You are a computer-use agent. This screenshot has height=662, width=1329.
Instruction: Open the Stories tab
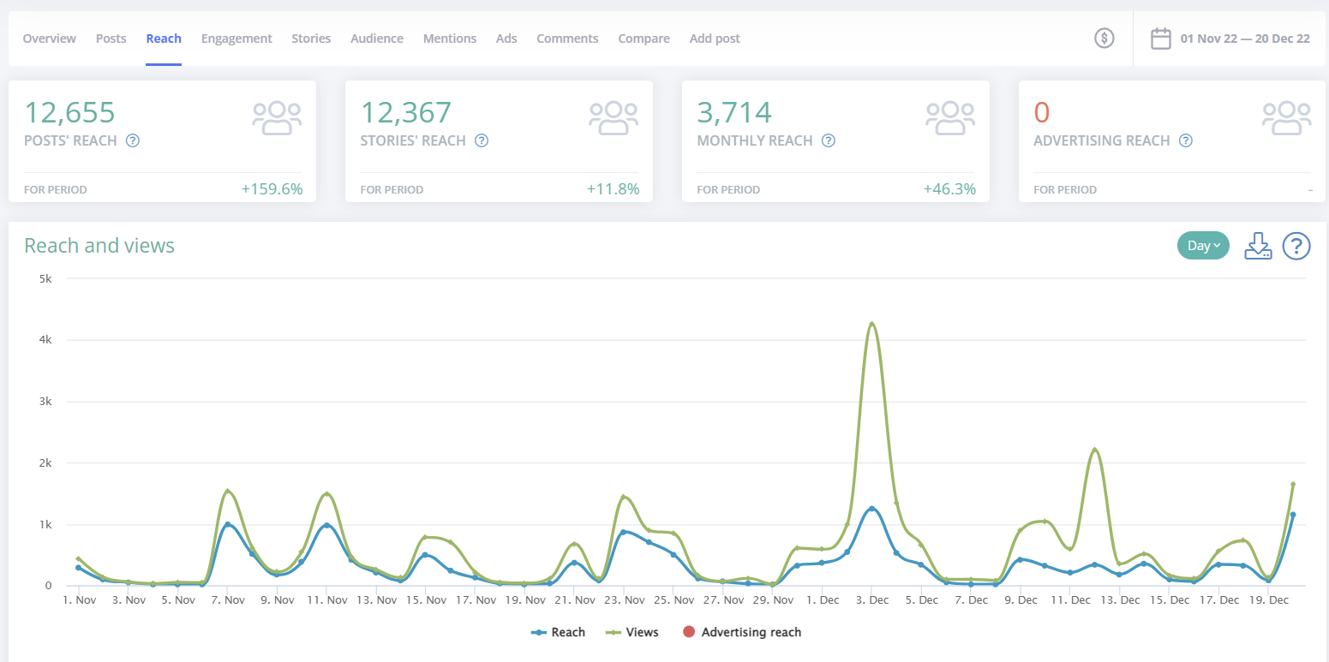pyautogui.click(x=311, y=39)
